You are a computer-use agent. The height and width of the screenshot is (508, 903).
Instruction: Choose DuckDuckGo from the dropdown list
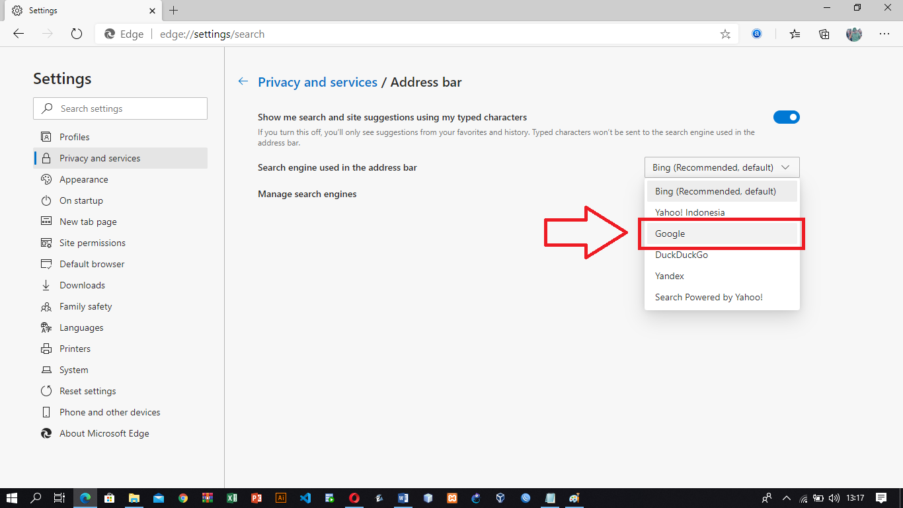click(722, 255)
